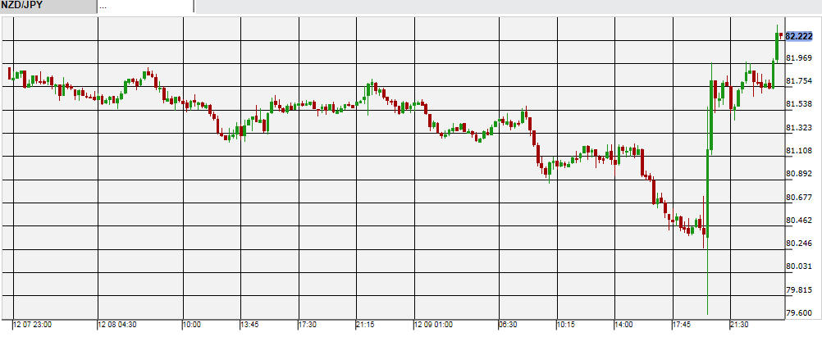The height and width of the screenshot is (337, 822).
Task: Select the 12 07 23:00 time marker
Action: click(33, 325)
